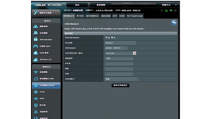Screen dimensions: 211x119
Task: Open the USB Modem WCDMA (UMTS) dropdown
Action: (116, 48)
